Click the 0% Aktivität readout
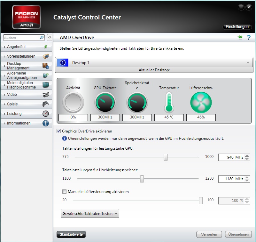Viewport: 256px width, 242px height. [73, 117]
